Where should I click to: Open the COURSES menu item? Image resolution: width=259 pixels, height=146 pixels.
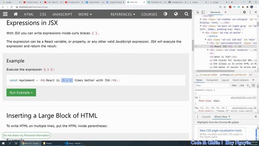click(x=149, y=14)
